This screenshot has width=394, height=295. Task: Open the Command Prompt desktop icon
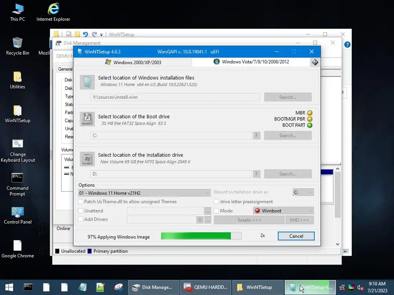[x=17, y=184]
